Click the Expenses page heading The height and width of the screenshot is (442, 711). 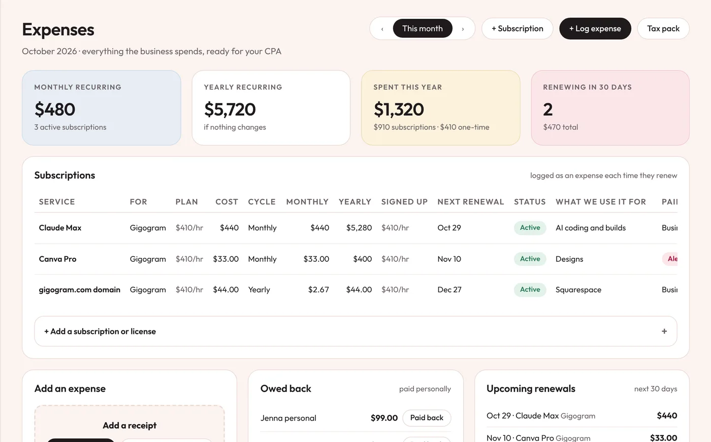(x=58, y=29)
